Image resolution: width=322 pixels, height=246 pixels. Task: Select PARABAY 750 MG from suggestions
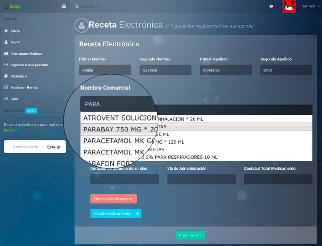120,129
